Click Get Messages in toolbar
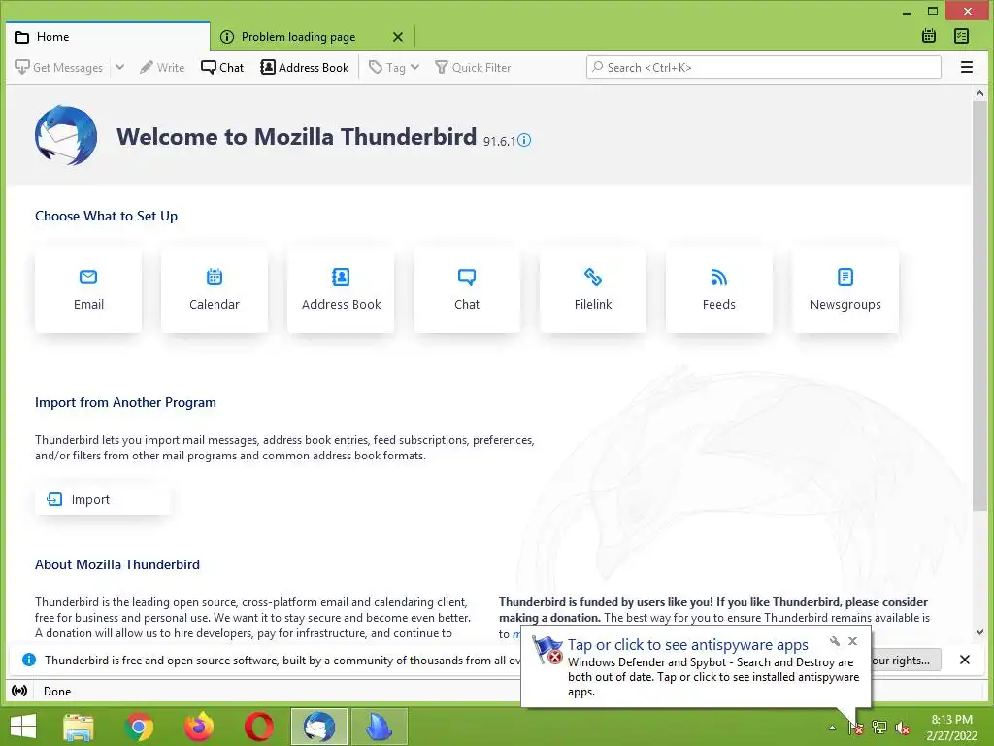The height and width of the screenshot is (746, 994). pyautogui.click(x=59, y=67)
